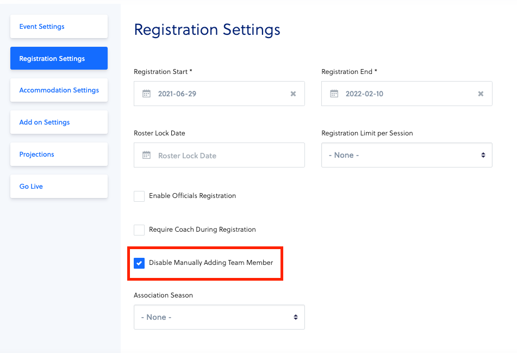Check Require Coach During Registration
Image resolution: width=517 pixels, height=353 pixels.
139,230
